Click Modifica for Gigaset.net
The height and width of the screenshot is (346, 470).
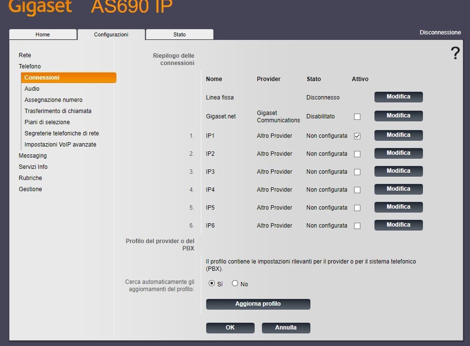click(398, 115)
